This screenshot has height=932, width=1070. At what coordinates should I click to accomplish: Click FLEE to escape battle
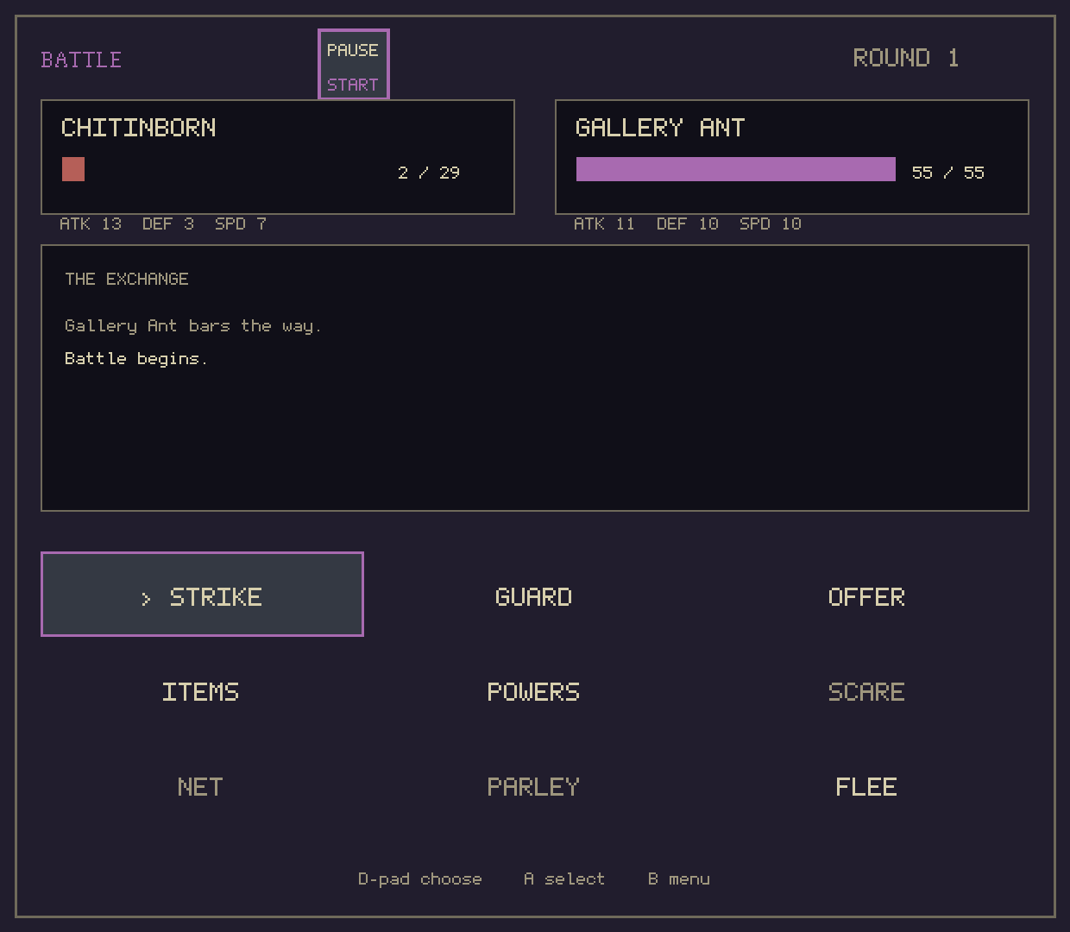click(x=866, y=787)
